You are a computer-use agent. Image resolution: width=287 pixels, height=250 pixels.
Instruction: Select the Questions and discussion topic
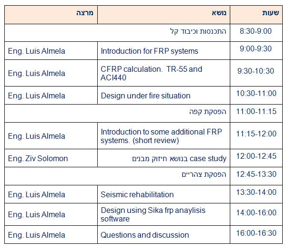145,235
